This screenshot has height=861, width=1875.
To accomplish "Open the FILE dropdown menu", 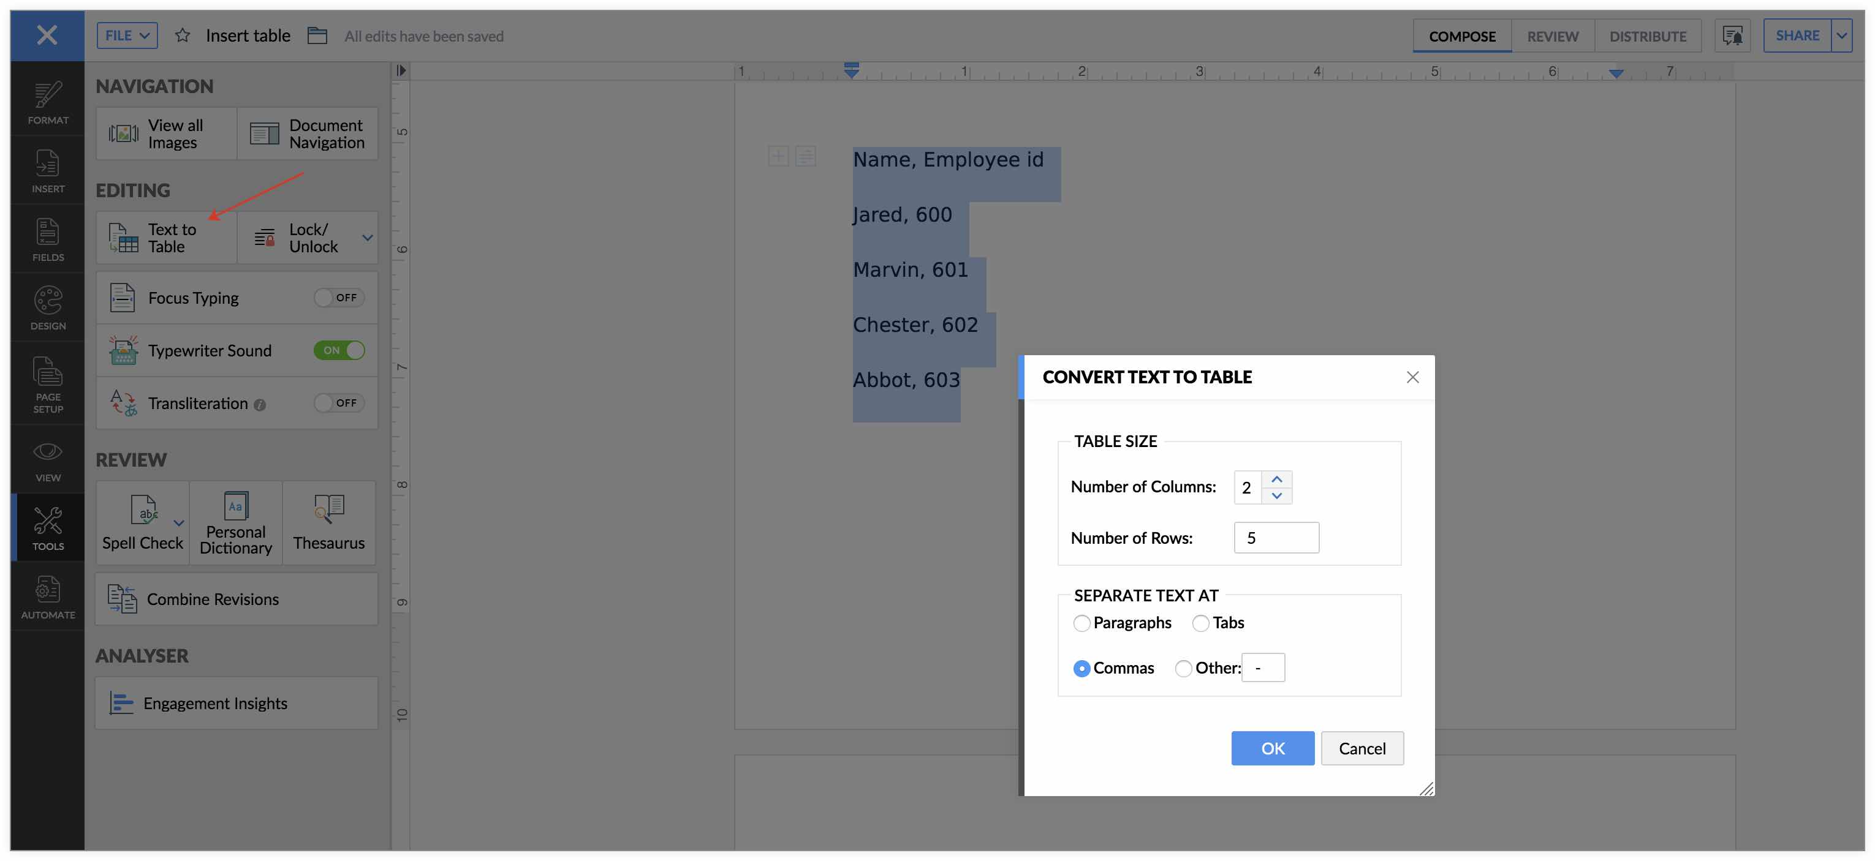I will click(127, 36).
